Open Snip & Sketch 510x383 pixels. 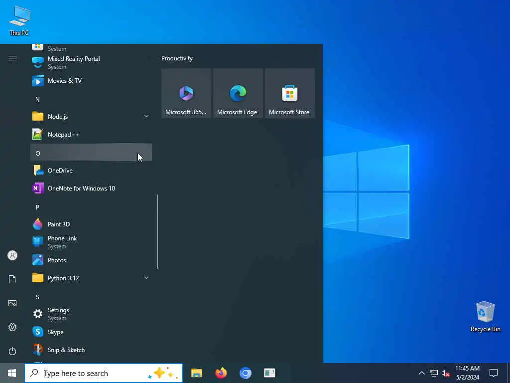pos(91,350)
